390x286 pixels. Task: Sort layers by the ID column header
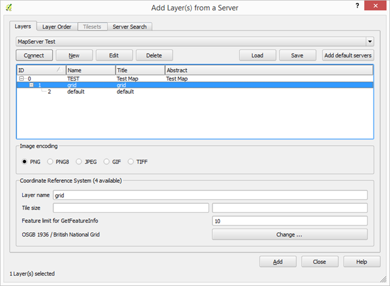[x=41, y=70]
